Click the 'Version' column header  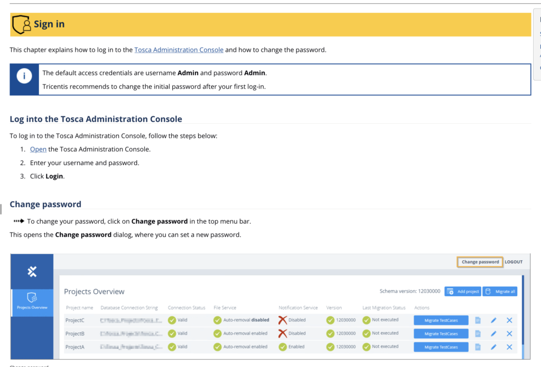[x=334, y=308]
